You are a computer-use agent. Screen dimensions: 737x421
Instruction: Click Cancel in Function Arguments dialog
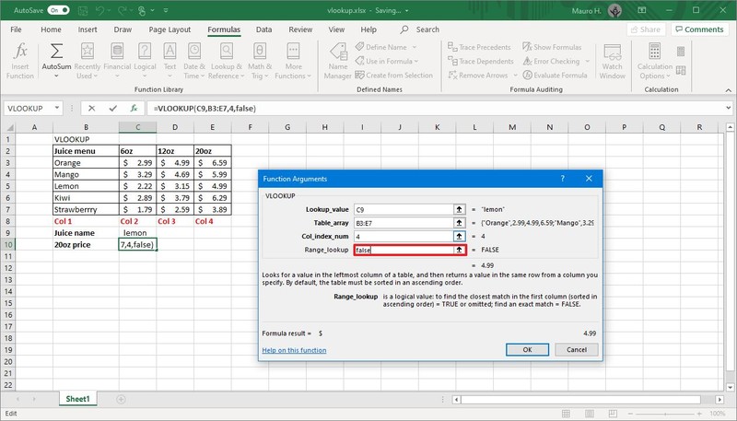pos(577,349)
